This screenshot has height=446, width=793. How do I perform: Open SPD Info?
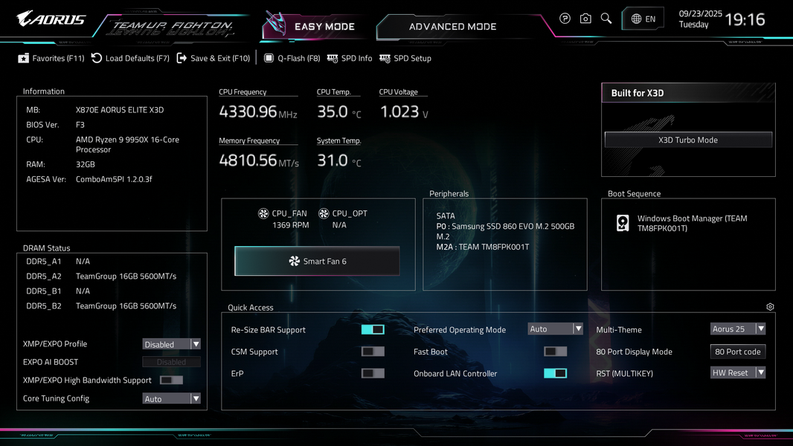(350, 58)
